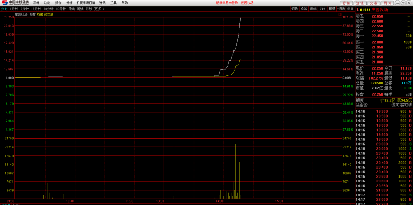Click the 证券交易未登录 login status text
The image size is (413, 205).
pyautogui.click(x=227, y=3)
